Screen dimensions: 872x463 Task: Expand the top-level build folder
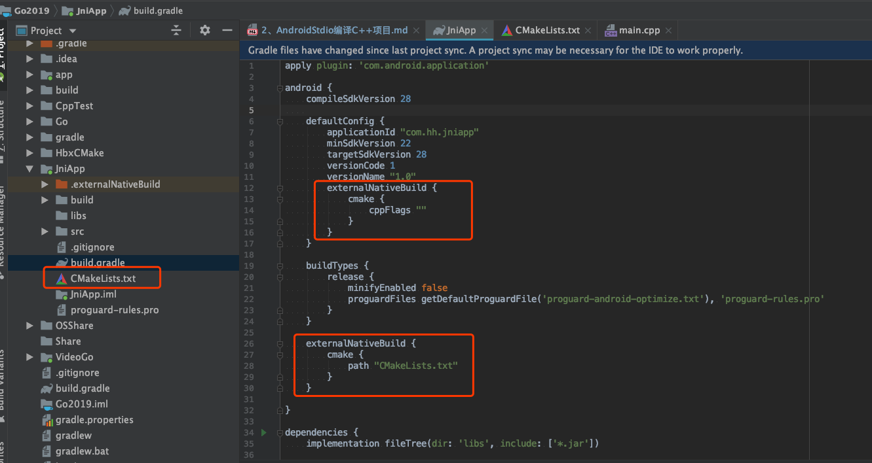coord(29,90)
